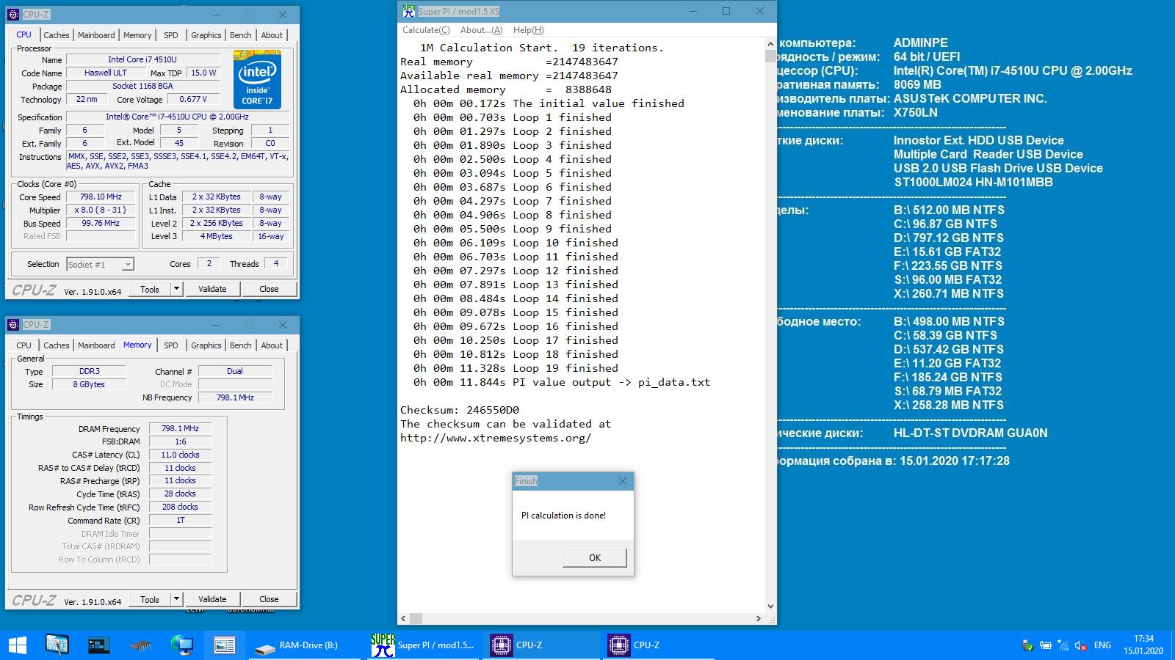Minimize the Super PI window
The image size is (1175, 660).
(x=693, y=11)
